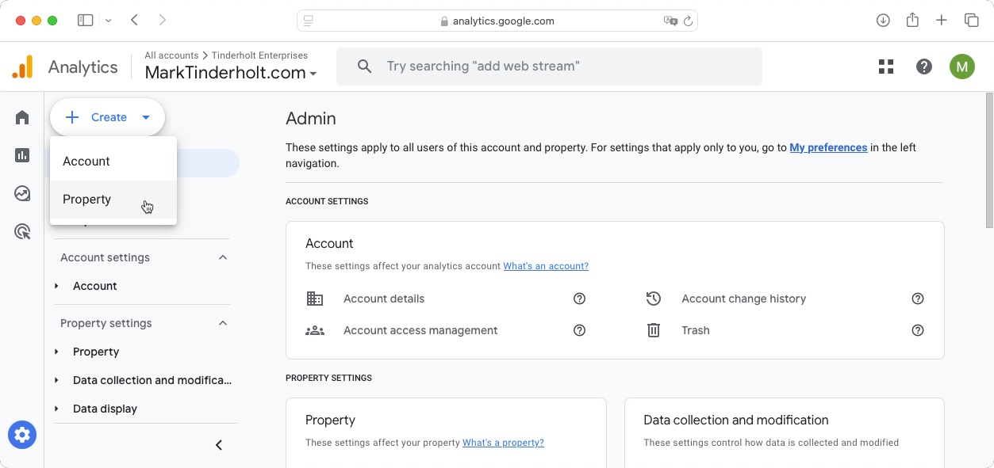Viewport: 994px width, 468px height.
Task: Expand the Data display tree item
Action: click(x=56, y=409)
